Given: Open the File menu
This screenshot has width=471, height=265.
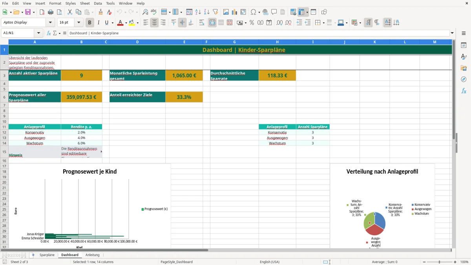Looking at the screenshot, I should coord(5,3).
